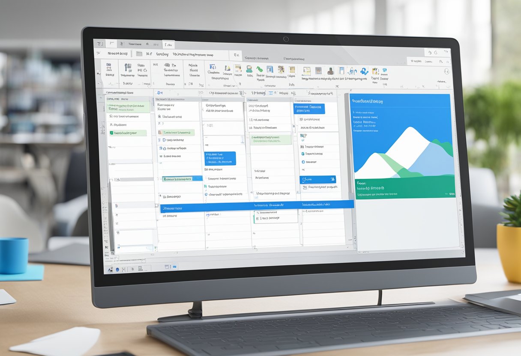Viewport: 521px width, 356px height.
Task: Open the yellow and blue people icon
Action: (x=375, y=71)
